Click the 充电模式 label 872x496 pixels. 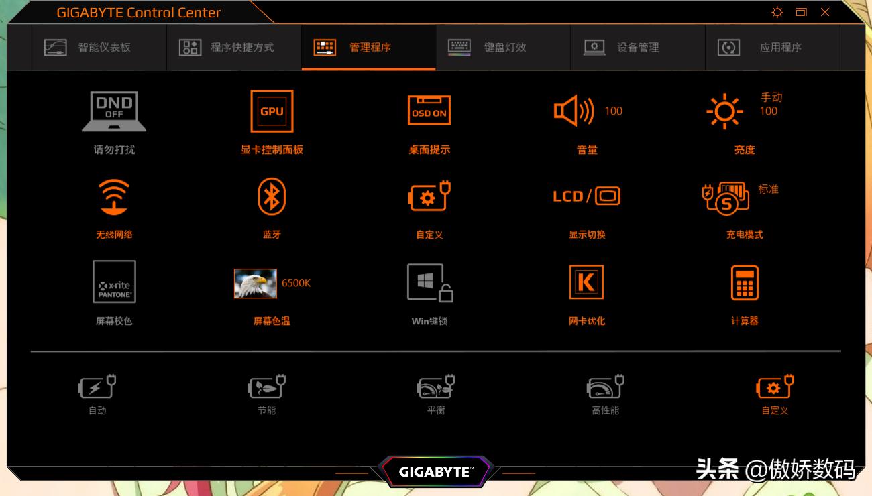tap(745, 235)
